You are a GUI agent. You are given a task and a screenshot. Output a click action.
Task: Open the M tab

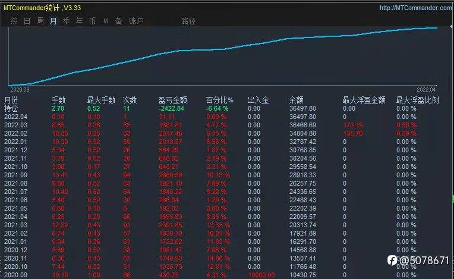(x=106, y=21)
